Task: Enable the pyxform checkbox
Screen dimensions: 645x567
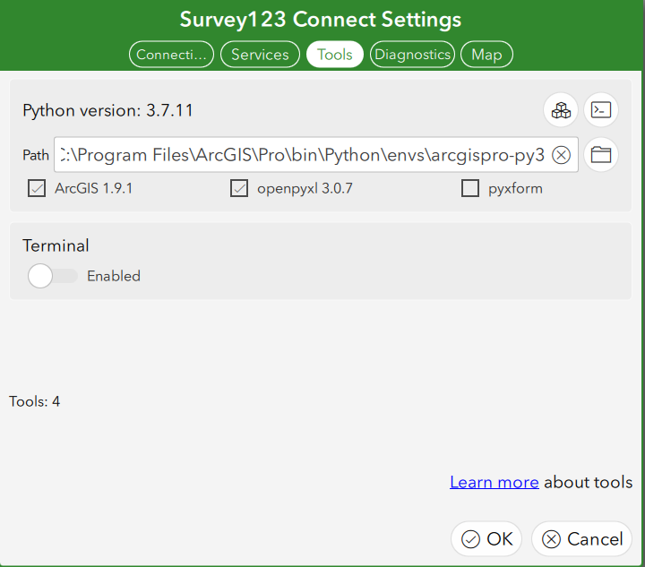Action: (x=470, y=188)
